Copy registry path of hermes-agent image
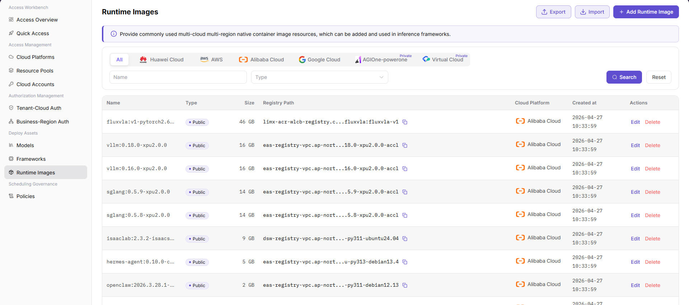The width and height of the screenshot is (689, 305). (x=405, y=262)
